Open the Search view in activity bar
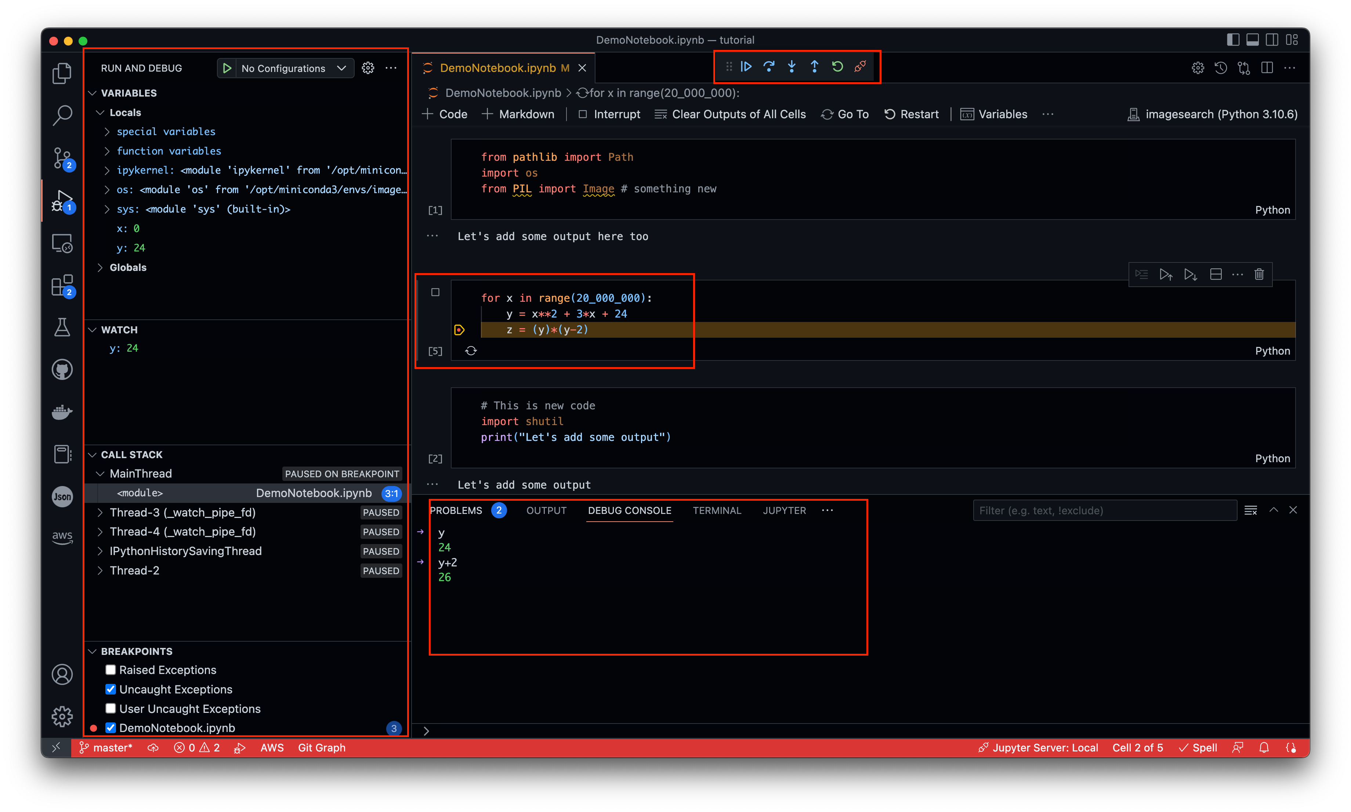This screenshot has width=1351, height=812. pyautogui.click(x=62, y=116)
